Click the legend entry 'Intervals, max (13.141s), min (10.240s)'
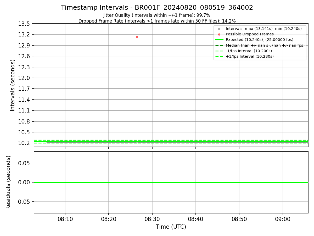This screenshot has width=314, height=236. tap(263, 29)
